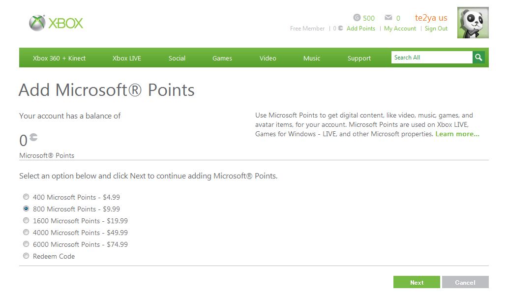Click the te2ya us gamertag
Image resolution: width=508 pixels, height=297 pixels.
(x=431, y=18)
